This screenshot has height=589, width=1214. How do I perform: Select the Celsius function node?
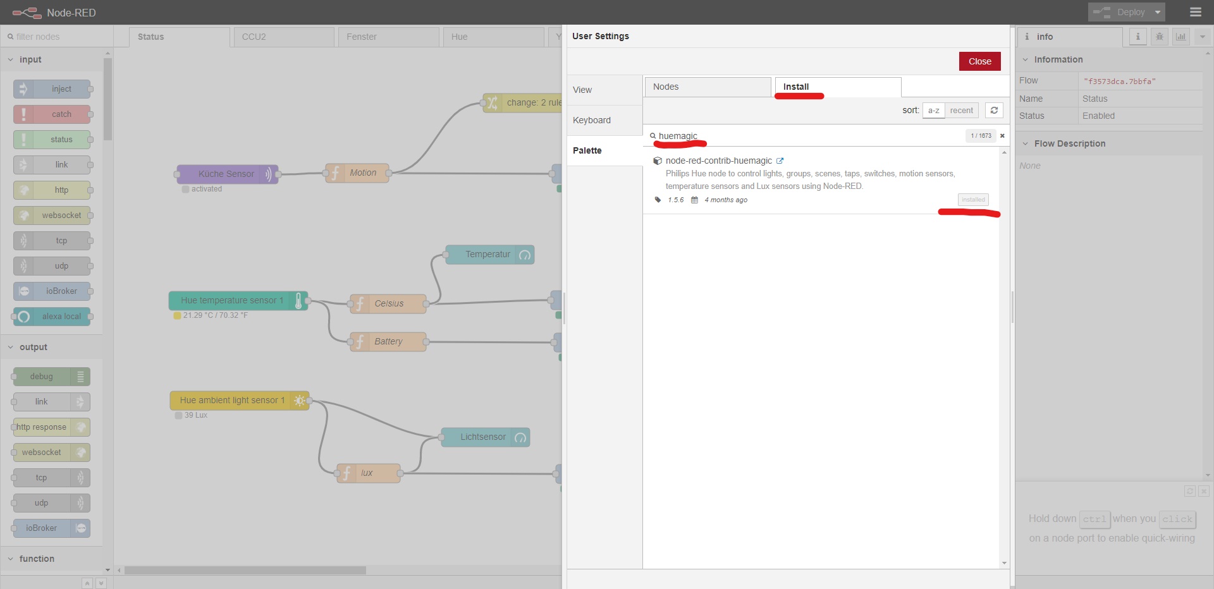[x=388, y=303]
